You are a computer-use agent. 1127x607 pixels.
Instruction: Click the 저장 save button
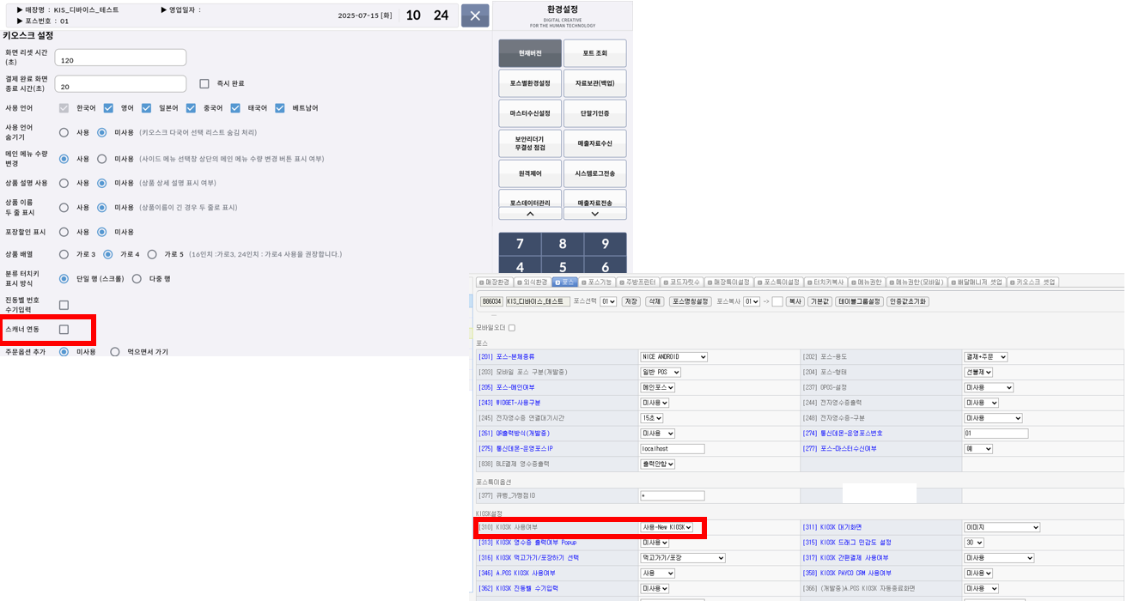click(x=631, y=301)
